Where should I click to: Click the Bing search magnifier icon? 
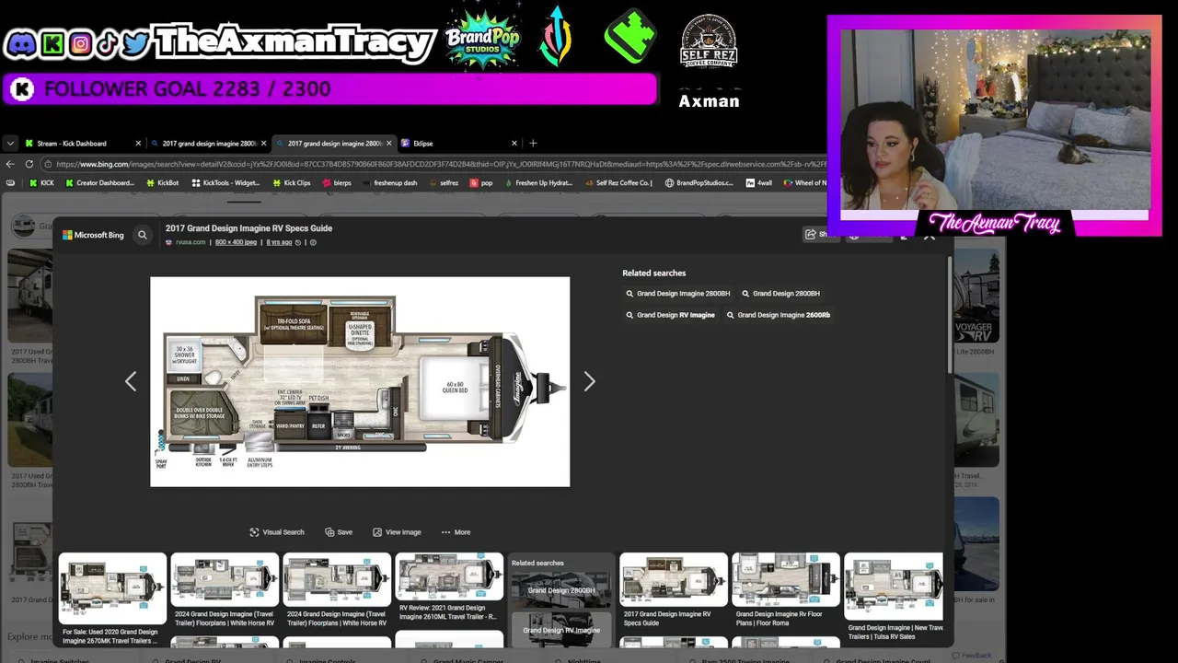(143, 235)
